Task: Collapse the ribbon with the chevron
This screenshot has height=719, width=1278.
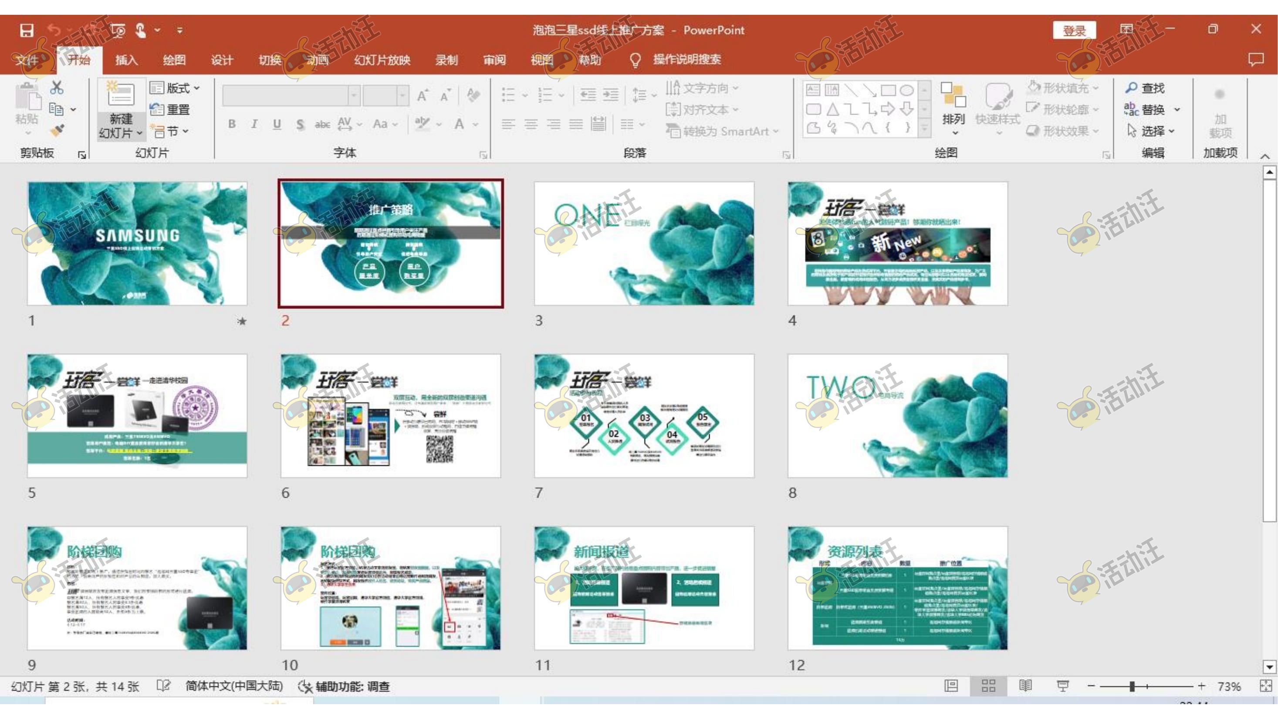Action: pyautogui.click(x=1265, y=156)
